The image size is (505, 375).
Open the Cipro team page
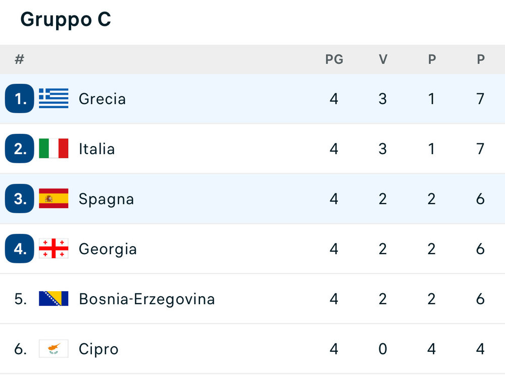coord(98,349)
